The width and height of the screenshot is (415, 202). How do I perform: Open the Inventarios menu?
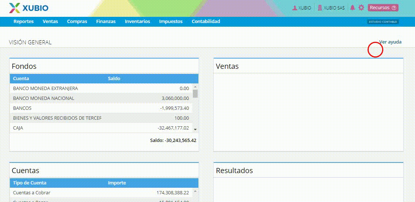(x=137, y=22)
